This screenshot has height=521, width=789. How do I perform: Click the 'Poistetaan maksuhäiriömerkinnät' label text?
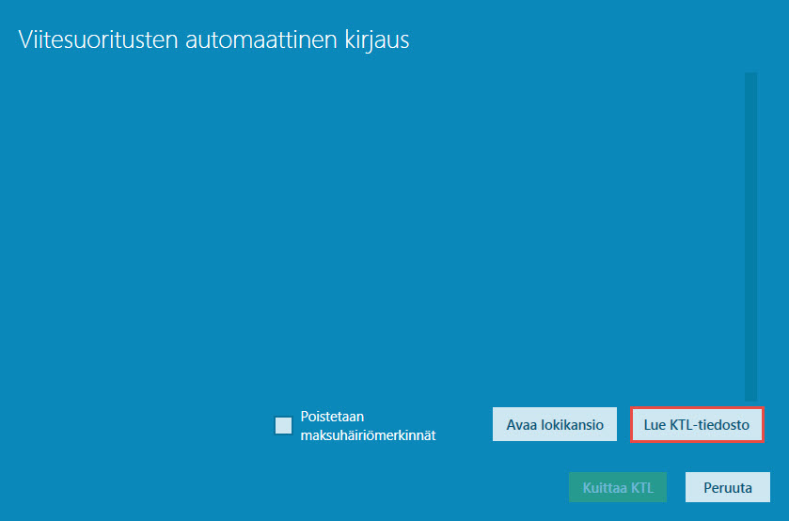click(x=368, y=425)
